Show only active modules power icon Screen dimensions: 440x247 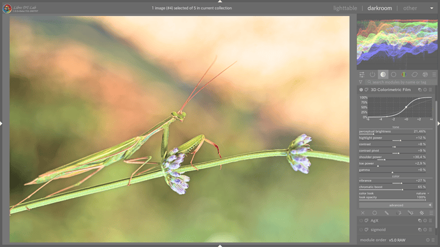tap(372, 74)
